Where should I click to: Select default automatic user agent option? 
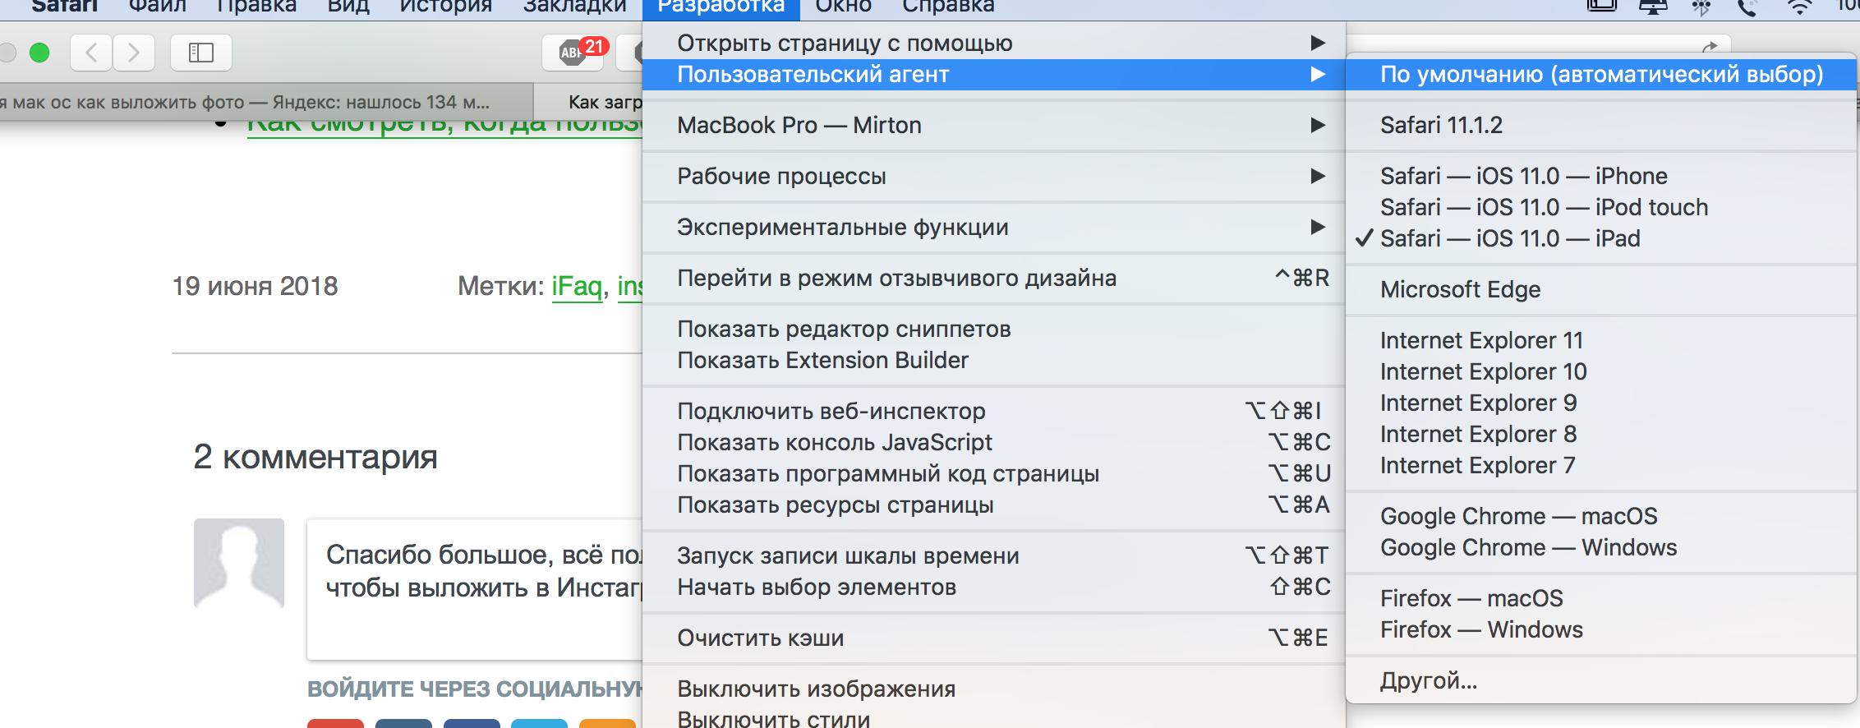click(x=1600, y=74)
